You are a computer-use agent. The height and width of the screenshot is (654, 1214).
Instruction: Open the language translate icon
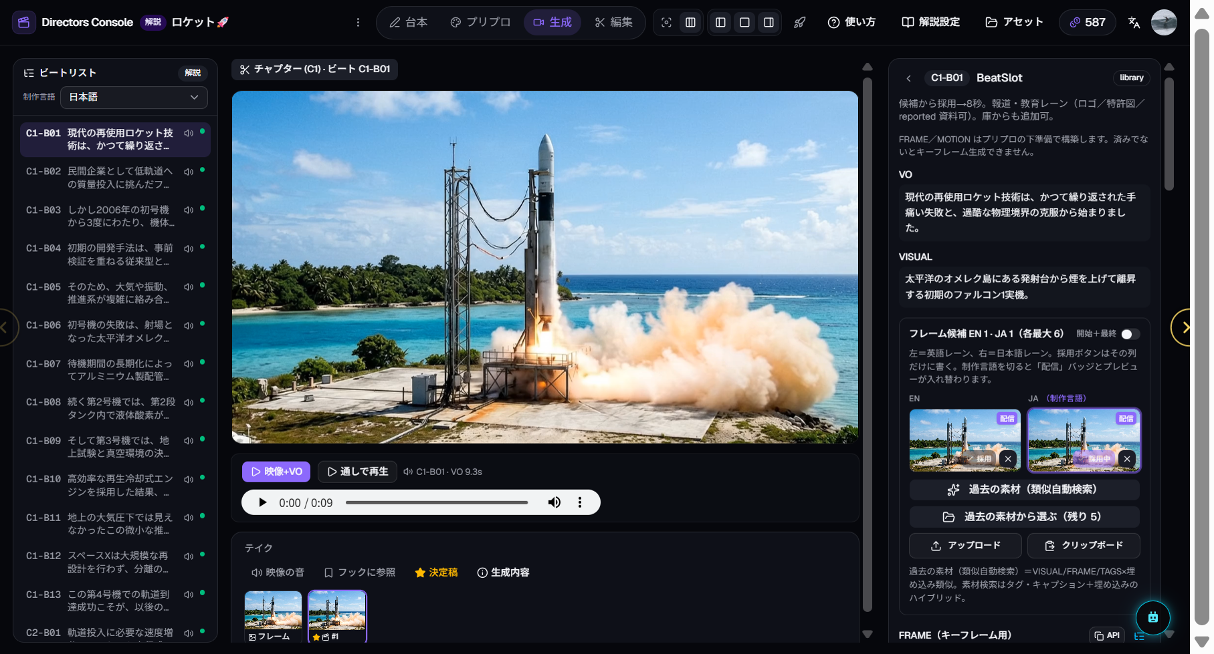[1134, 23]
